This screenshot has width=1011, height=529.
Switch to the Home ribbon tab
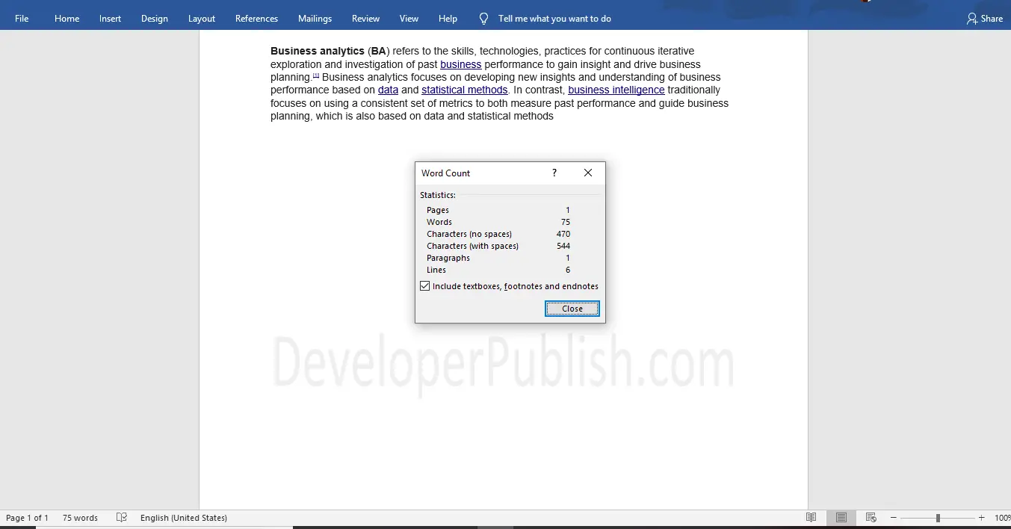pyautogui.click(x=67, y=19)
